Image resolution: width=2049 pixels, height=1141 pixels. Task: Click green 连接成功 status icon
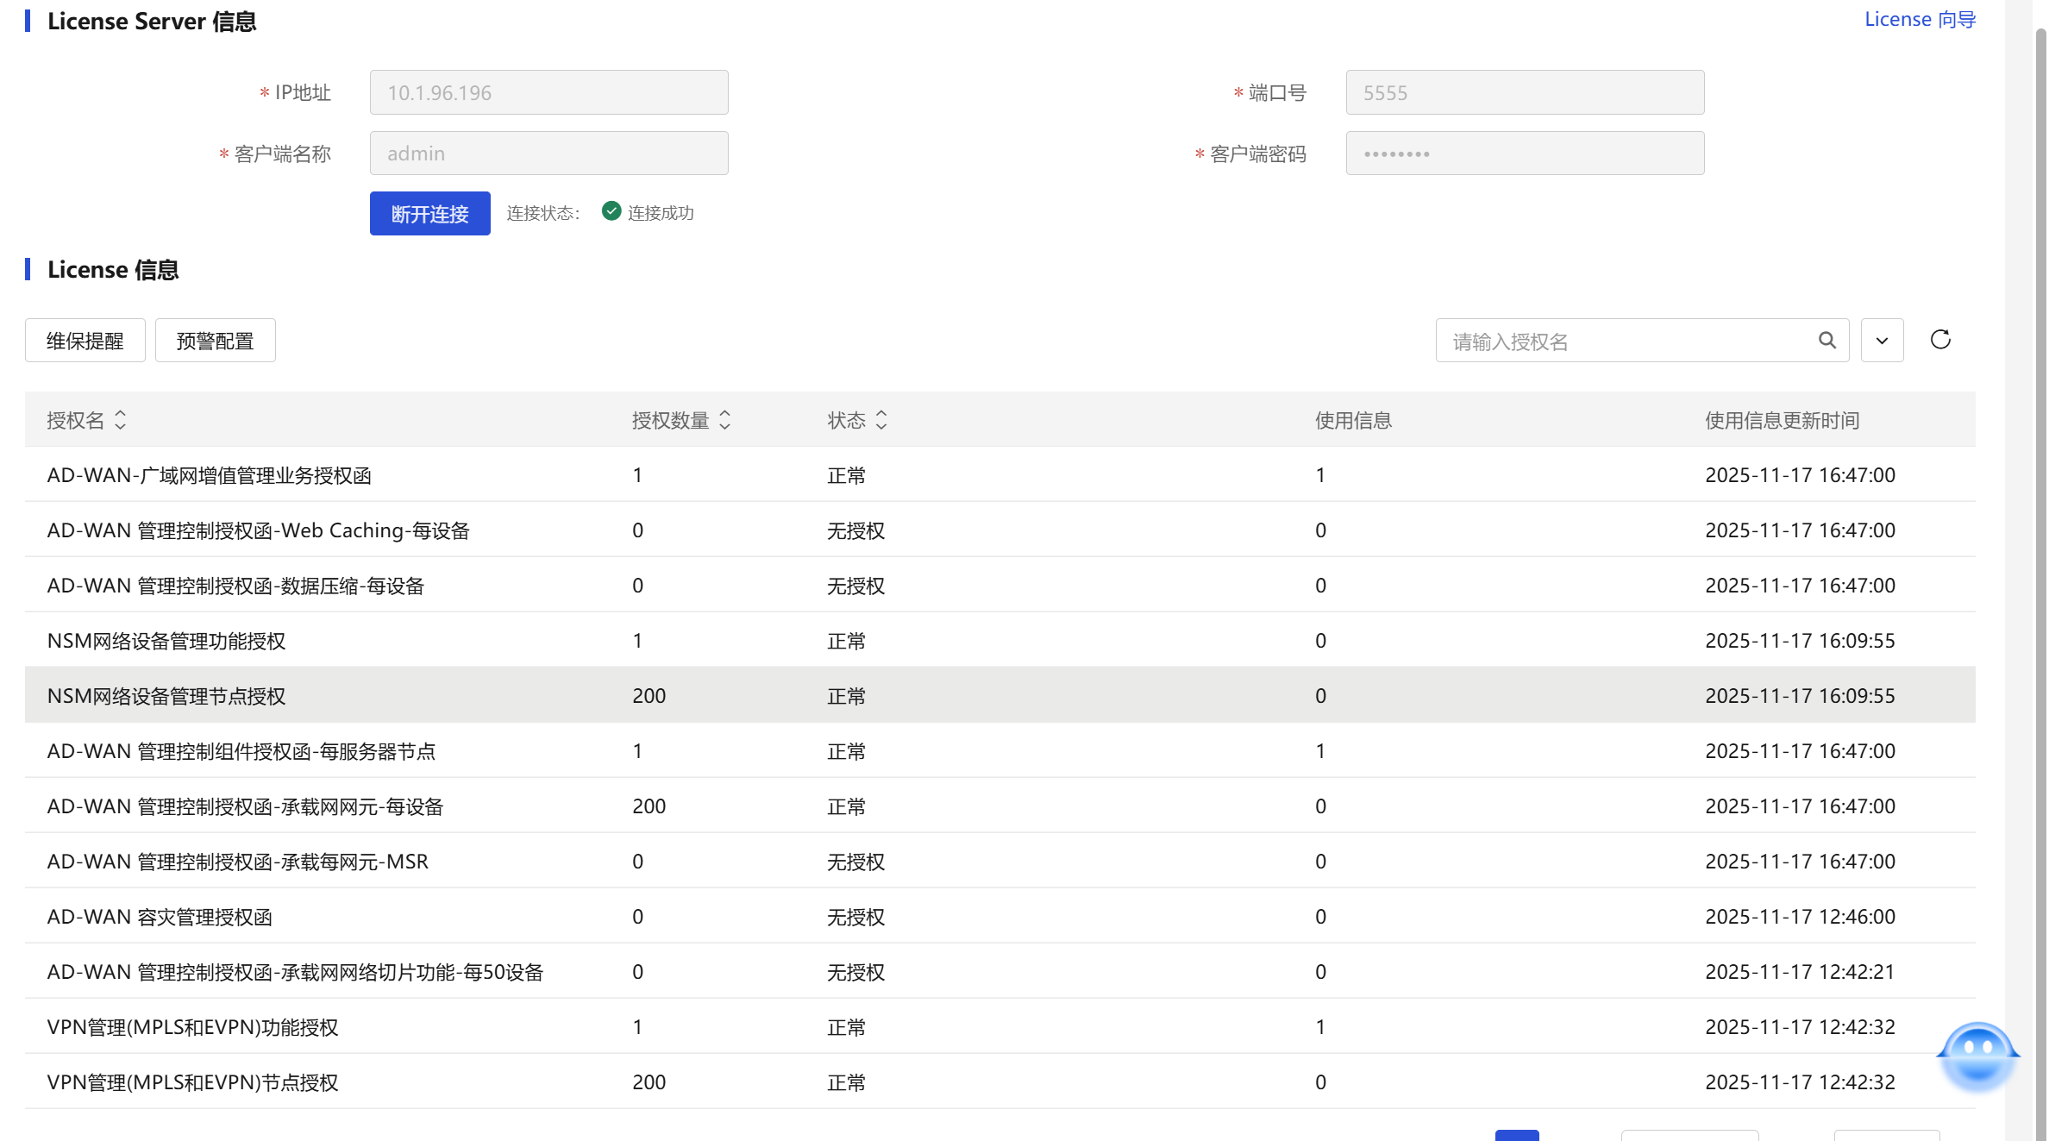[611, 211]
